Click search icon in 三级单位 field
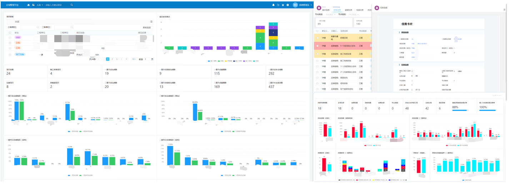509x184 pixels. (71, 27)
